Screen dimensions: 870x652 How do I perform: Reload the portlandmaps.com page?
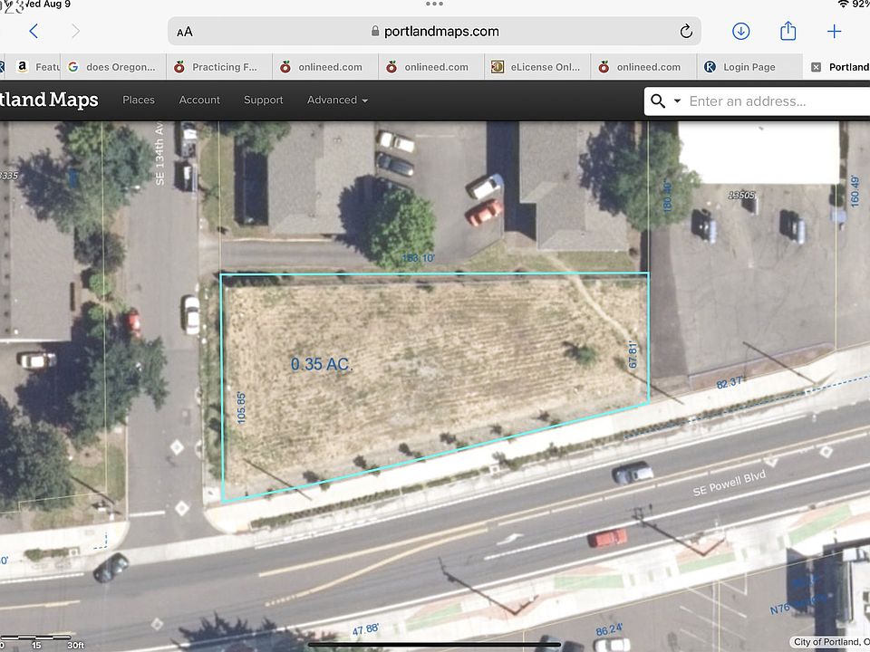(686, 31)
